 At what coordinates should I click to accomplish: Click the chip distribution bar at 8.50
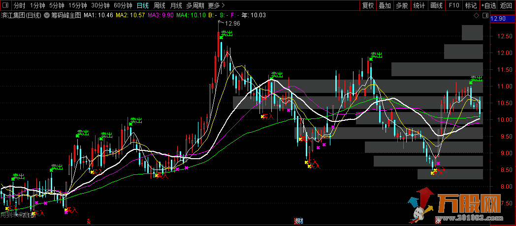point(450,174)
